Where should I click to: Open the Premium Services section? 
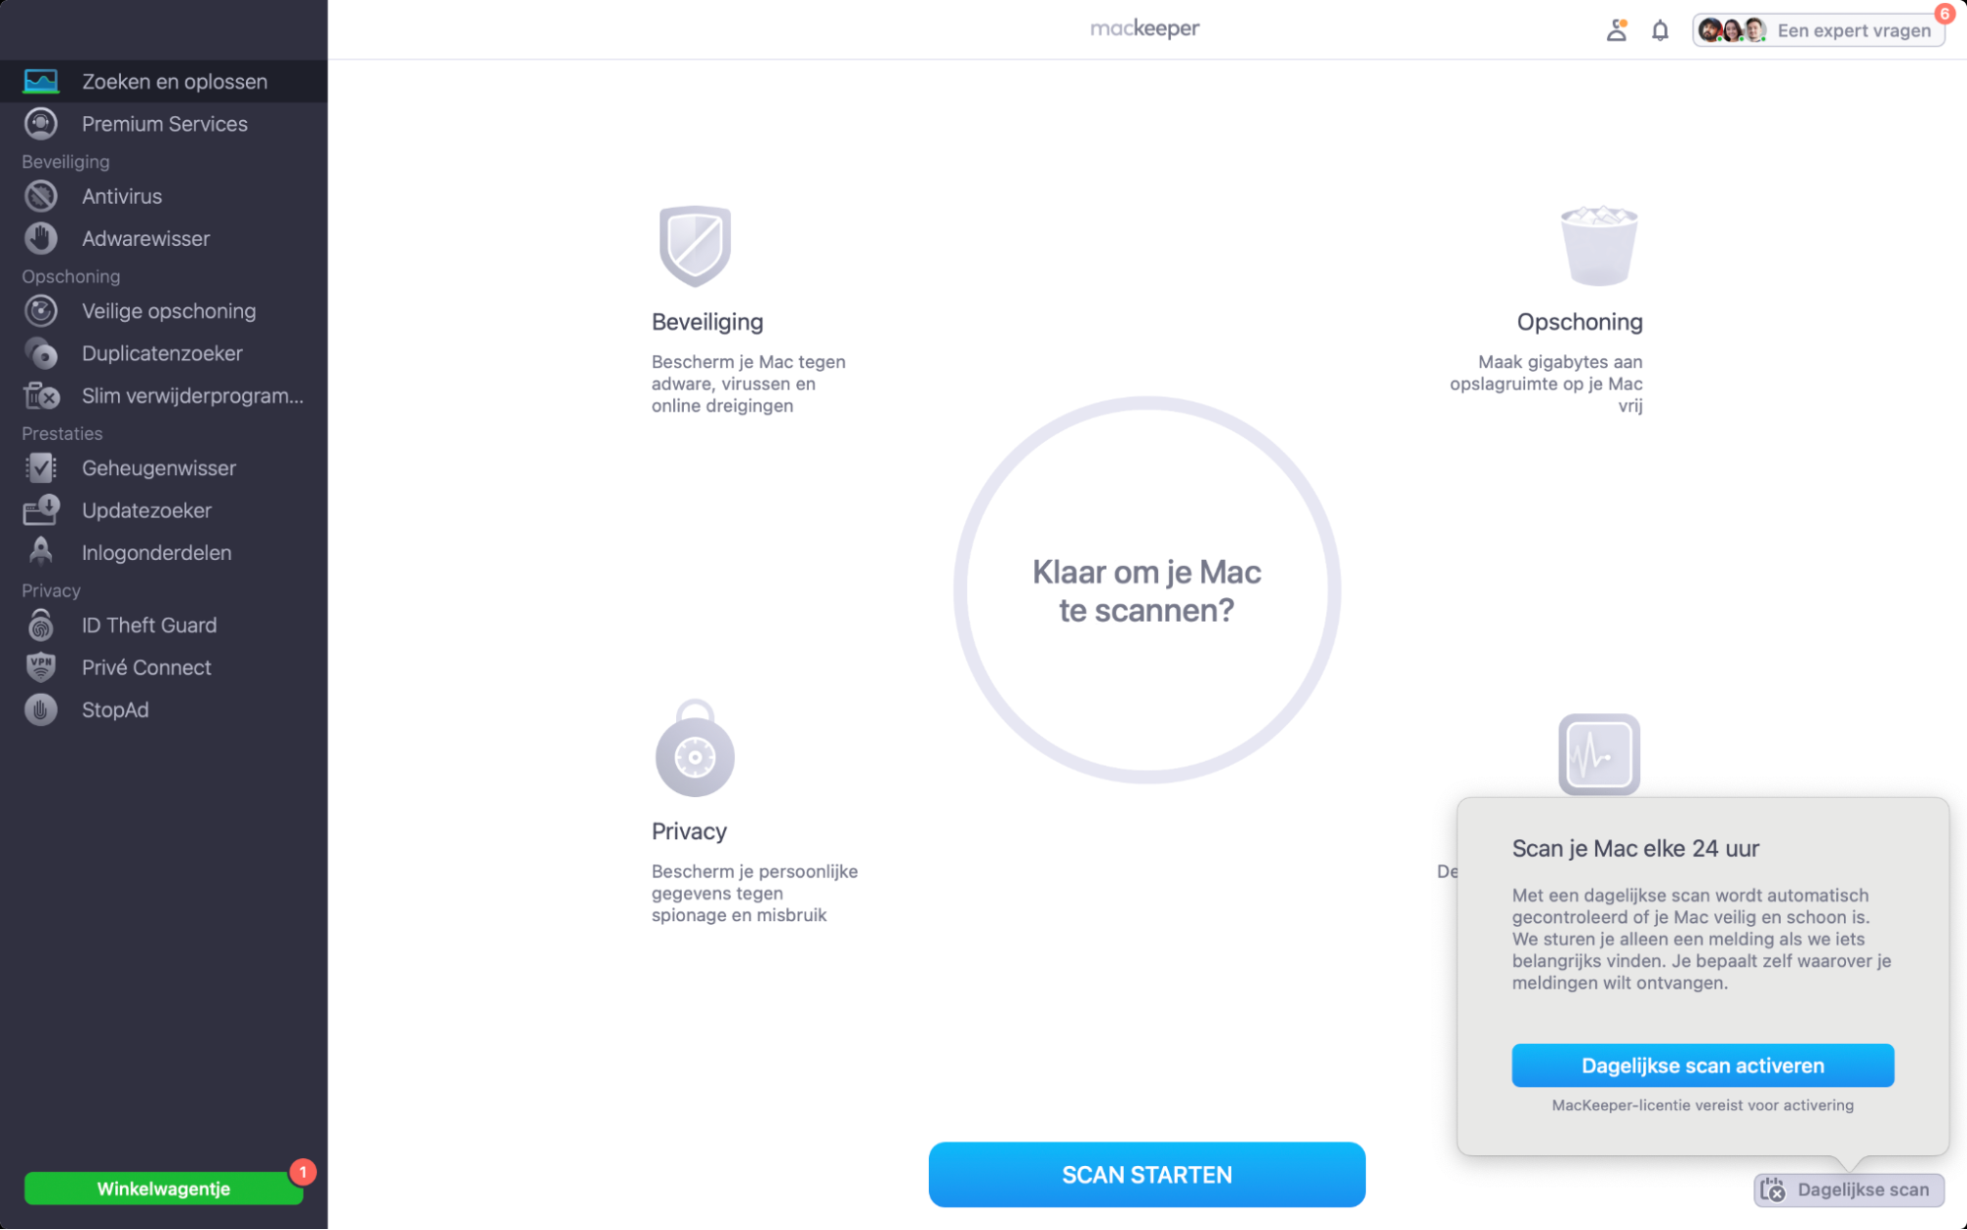tap(164, 124)
